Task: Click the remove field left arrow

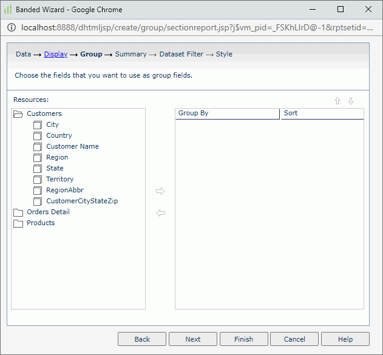Action: click(160, 213)
